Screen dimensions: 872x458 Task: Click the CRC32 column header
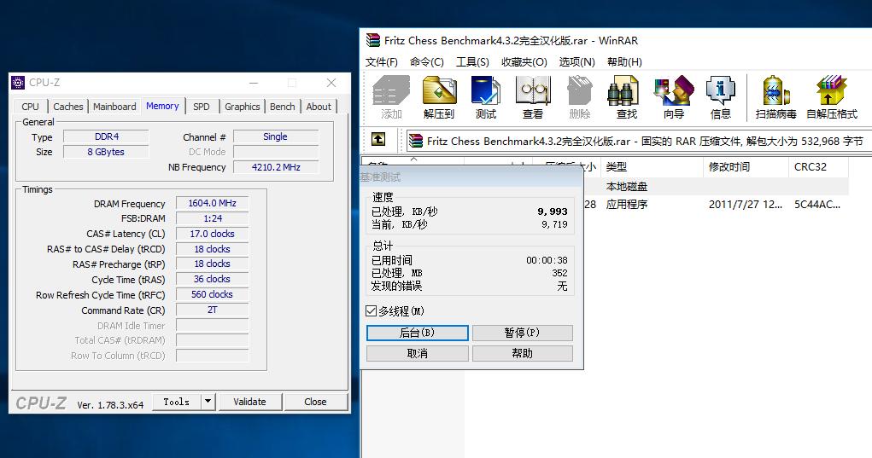point(818,166)
